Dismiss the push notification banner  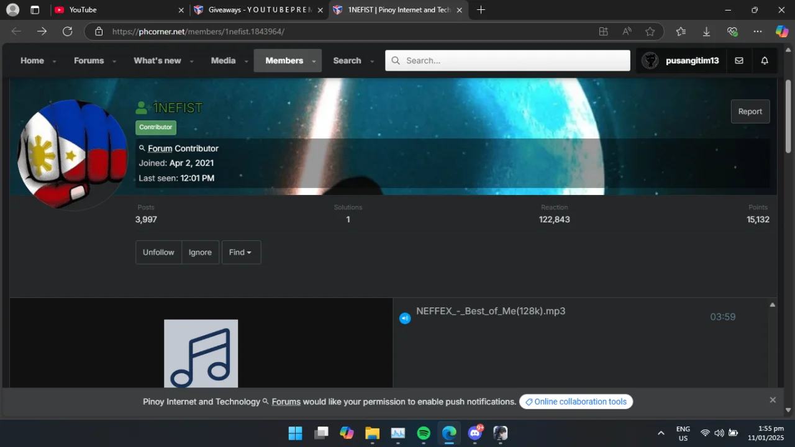(773, 400)
